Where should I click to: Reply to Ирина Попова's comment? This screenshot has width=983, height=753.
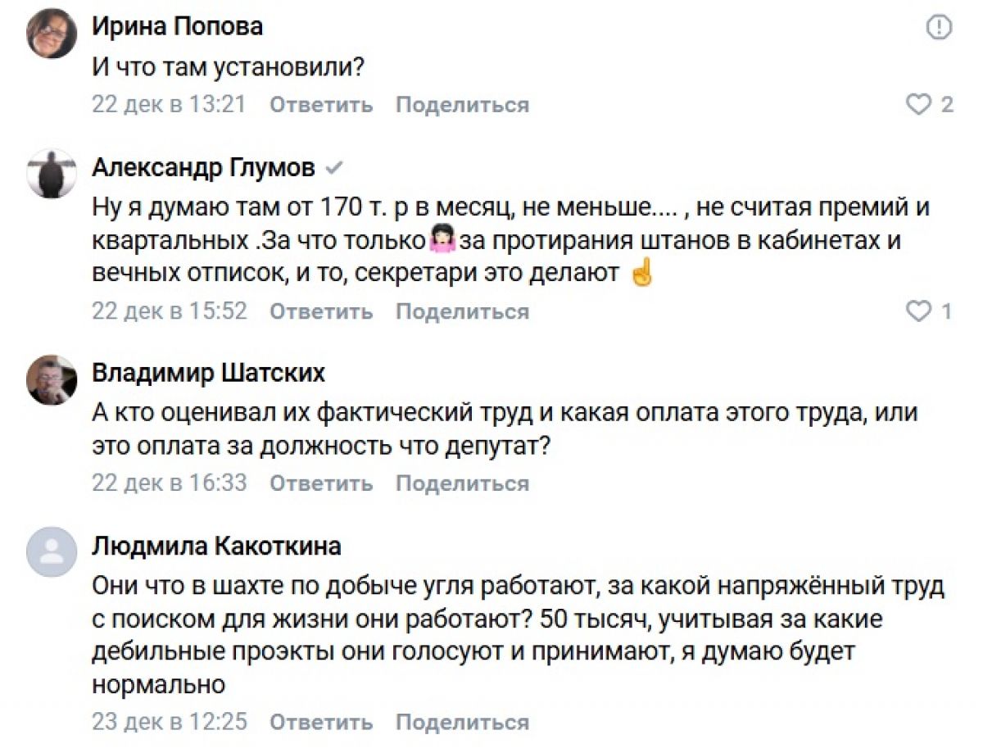coord(321,105)
